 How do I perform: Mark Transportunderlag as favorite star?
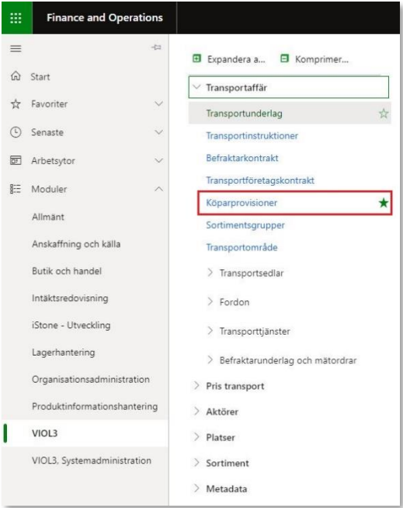click(384, 114)
